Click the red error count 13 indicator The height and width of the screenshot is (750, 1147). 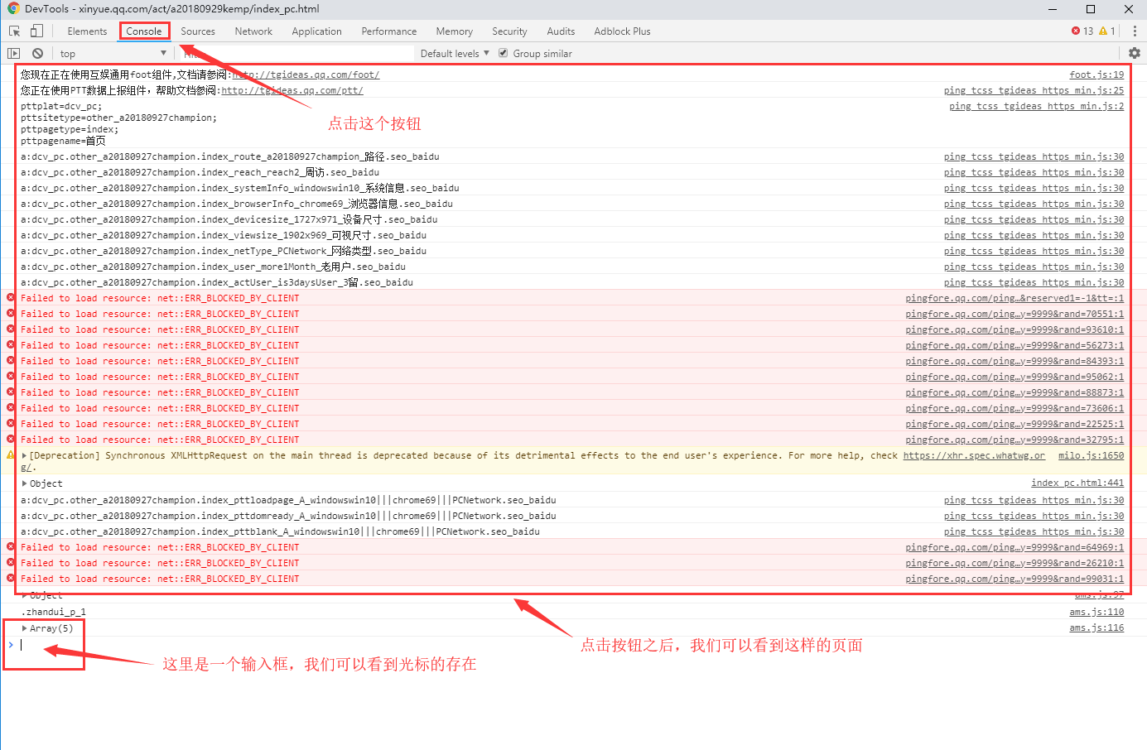tap(1082, 31)
